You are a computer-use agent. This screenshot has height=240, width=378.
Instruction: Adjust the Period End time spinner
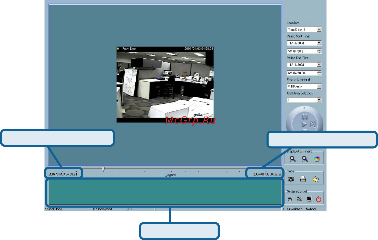pyautogui.click(x=319, y=73)
